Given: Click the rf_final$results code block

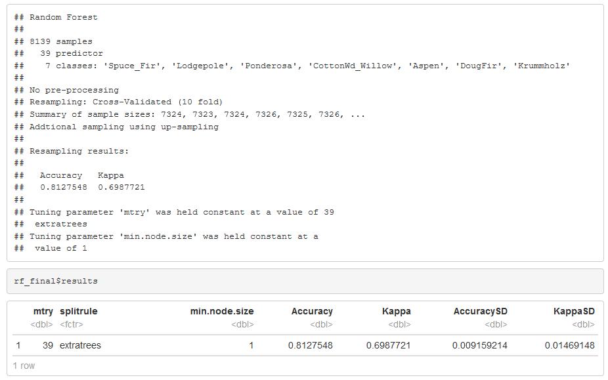Looking at the screenshot, I should tap(305, 281).
